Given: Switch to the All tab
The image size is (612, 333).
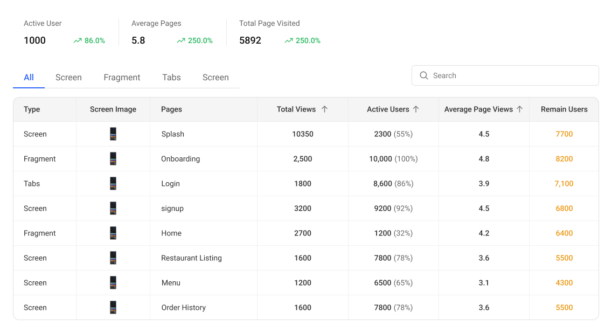Looking at the screenshot, I should click(x=29, y=78).
